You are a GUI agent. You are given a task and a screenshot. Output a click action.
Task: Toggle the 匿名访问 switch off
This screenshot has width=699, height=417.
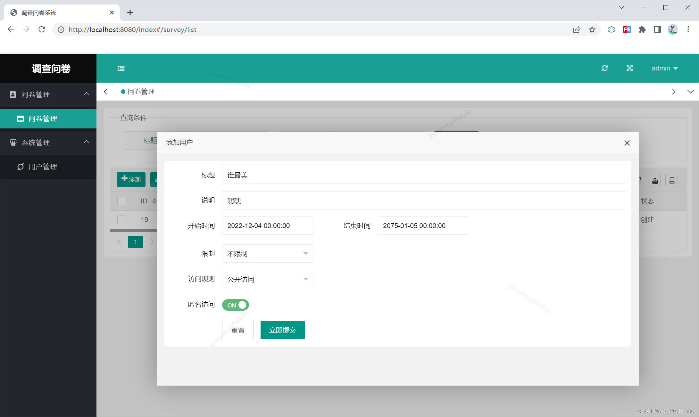(x=236, y=305)
